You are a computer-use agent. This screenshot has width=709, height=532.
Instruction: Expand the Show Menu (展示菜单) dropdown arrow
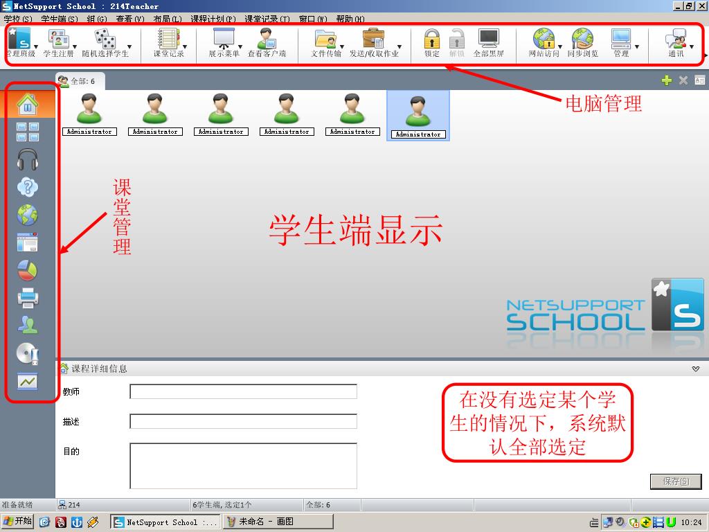click(x=240, y=46)
